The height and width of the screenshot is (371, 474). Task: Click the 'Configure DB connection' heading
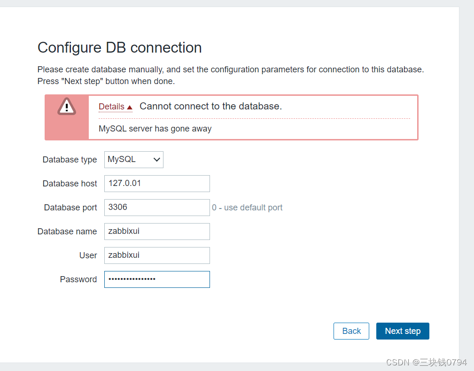(x=119, y=47)
